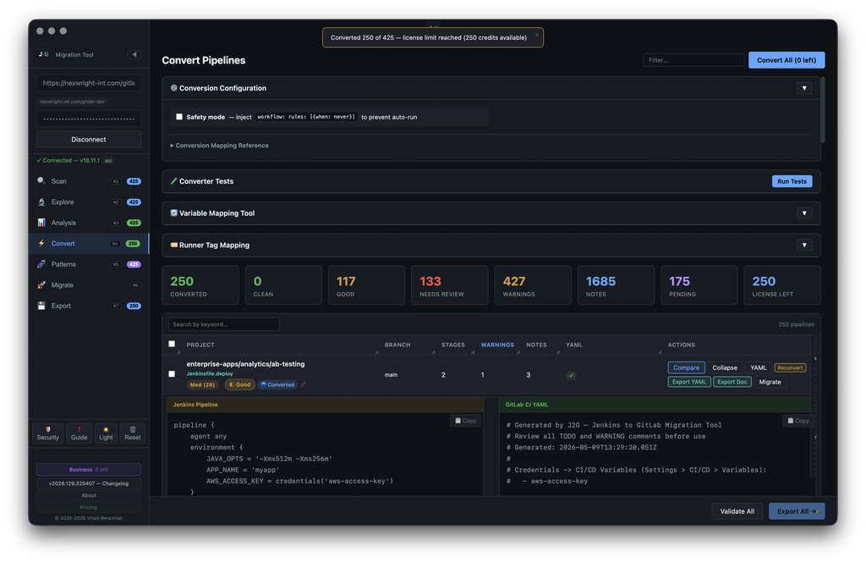The width and height of the screenshot is (866, 563).
Task: Open the About link
Action: click(88, 495)
